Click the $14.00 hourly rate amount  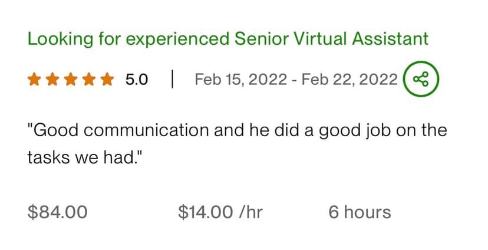[205, 212]
